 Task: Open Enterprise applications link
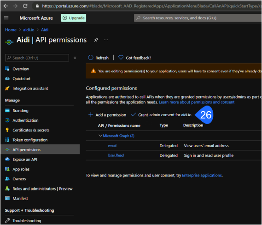pyautogui.click(x=202, y=175)
